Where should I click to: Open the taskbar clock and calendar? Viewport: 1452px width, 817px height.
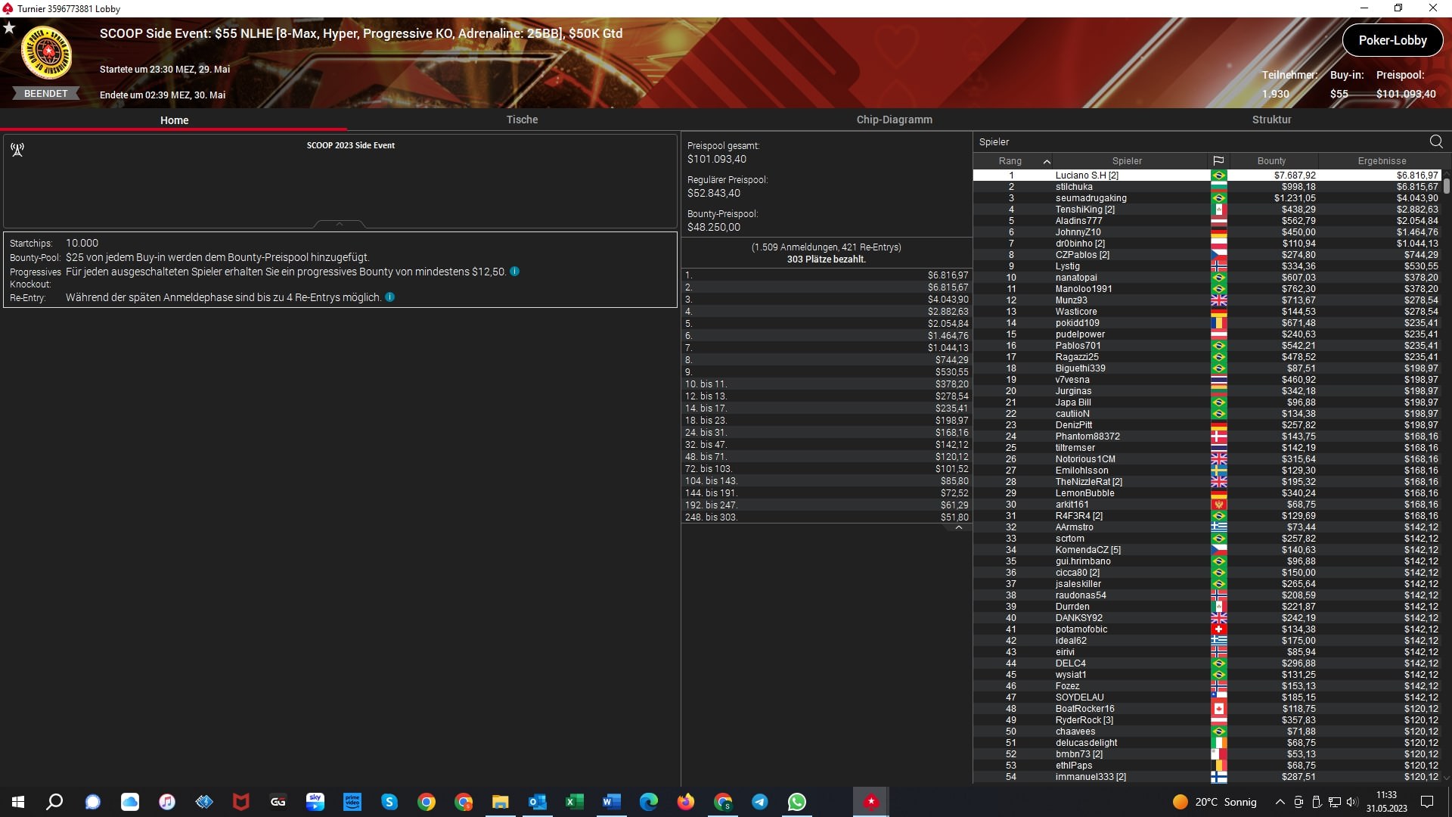click(1387, 802)
